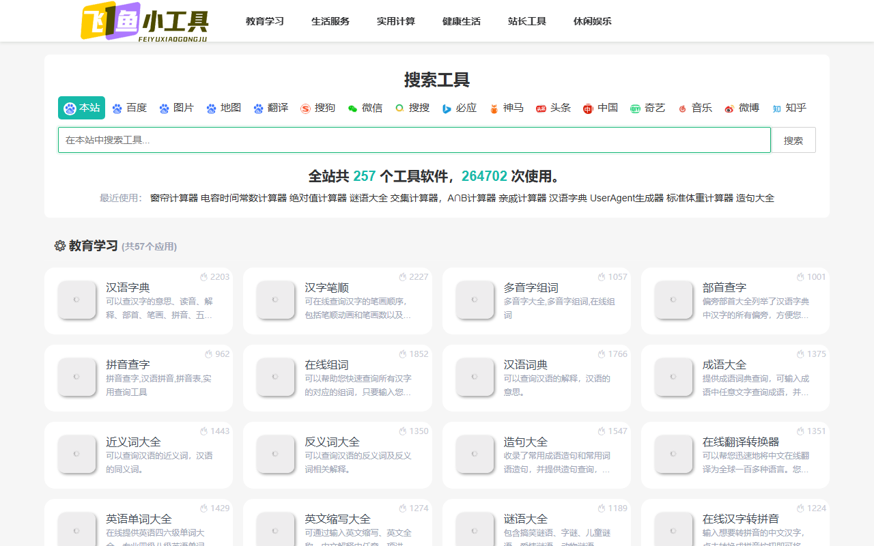
Task: Click the 成语大全 tool icon
Action: pyautogui.click(x=673, y=377)
